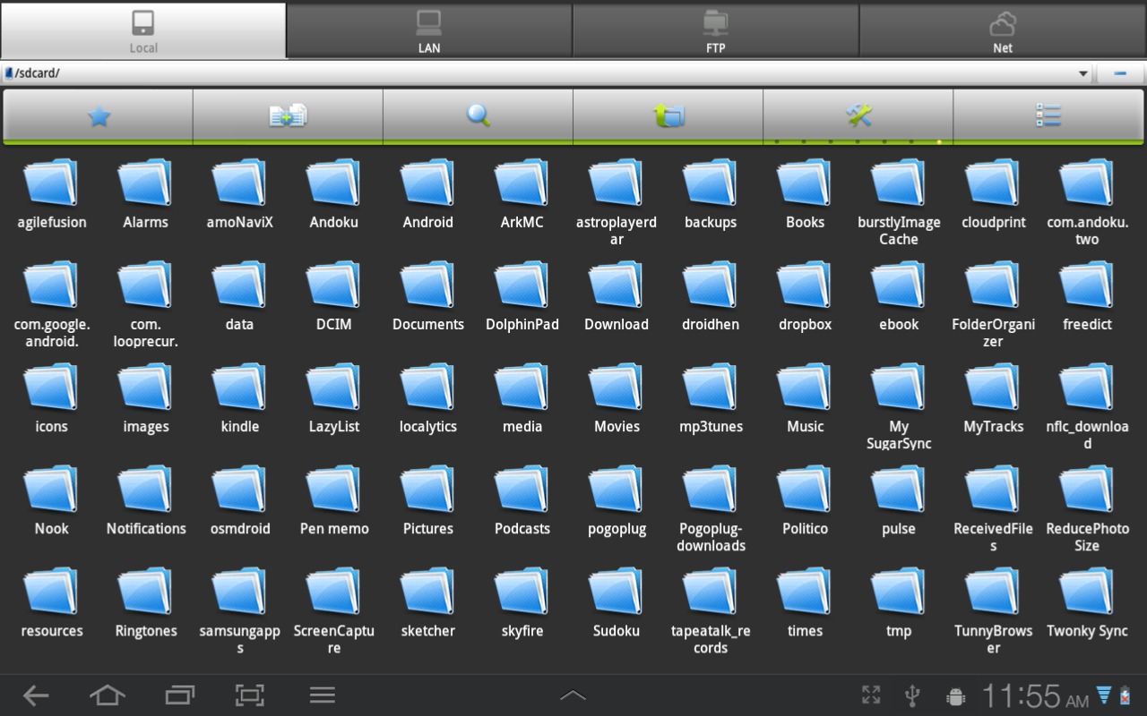Expand the path history dropdown arrow
Image resolution: width=1147 pixels, height=716 pixels.
click(1082, 73)
